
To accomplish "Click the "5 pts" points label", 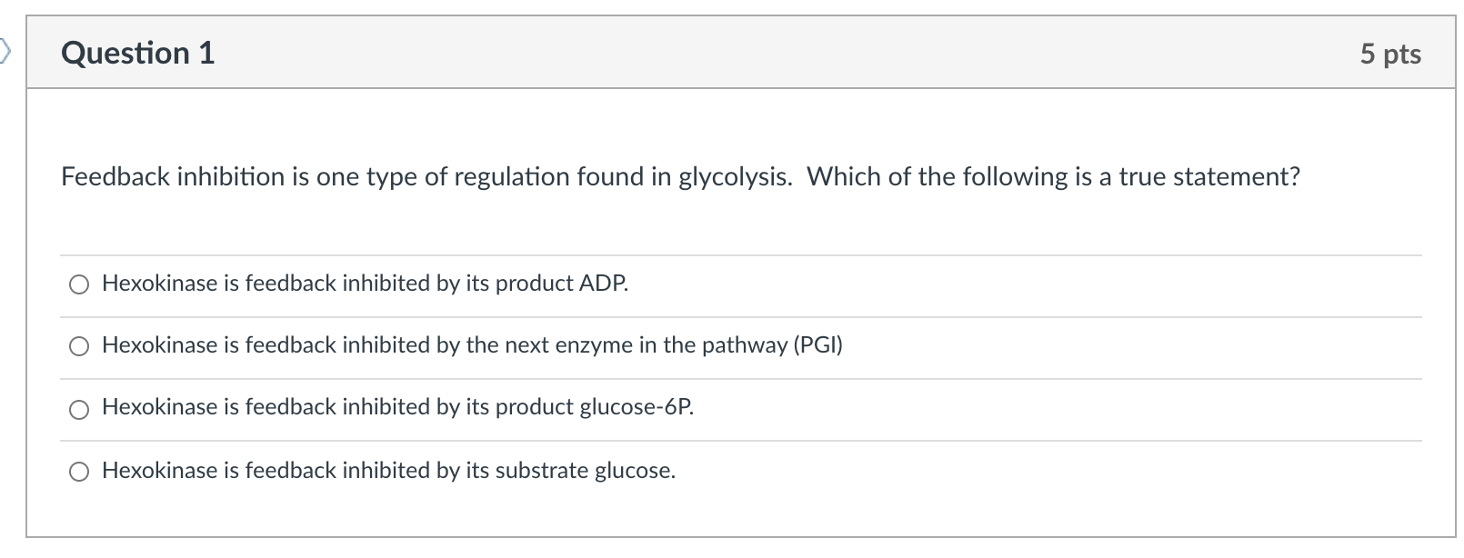I will pyautogui.click(x=1389, y=54).
